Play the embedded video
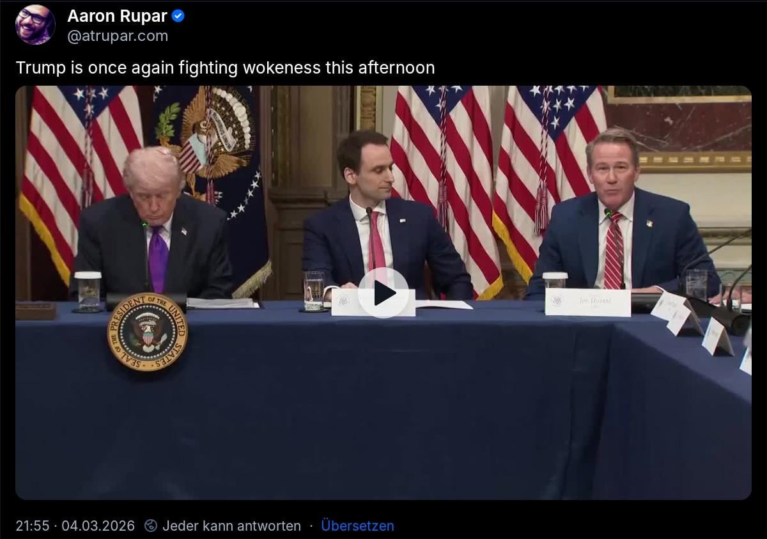The height and width of the screenshot is (539, 767). click(383, 292)
